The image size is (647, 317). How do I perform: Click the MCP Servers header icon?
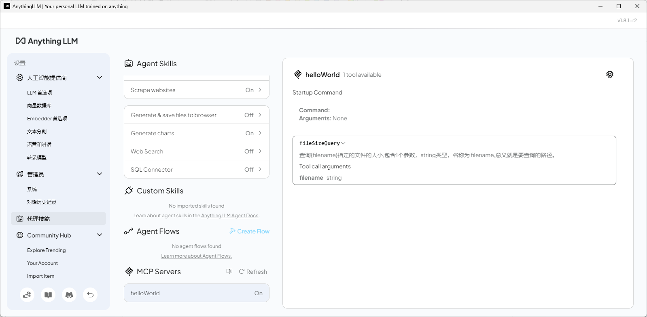(x=129, y=271)
